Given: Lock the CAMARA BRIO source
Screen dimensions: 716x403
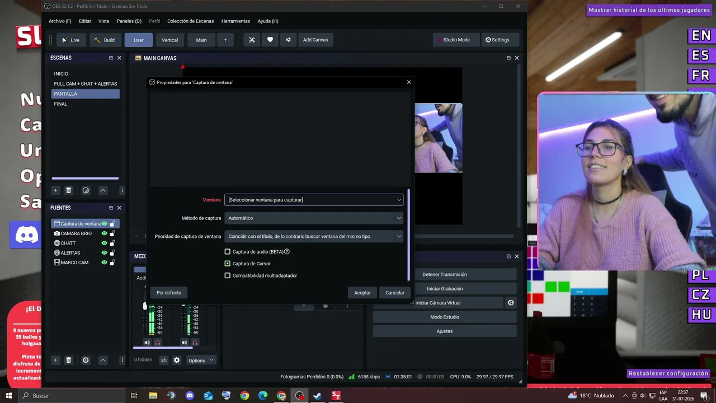Looking at the screenshot, I should click(112, 233).
